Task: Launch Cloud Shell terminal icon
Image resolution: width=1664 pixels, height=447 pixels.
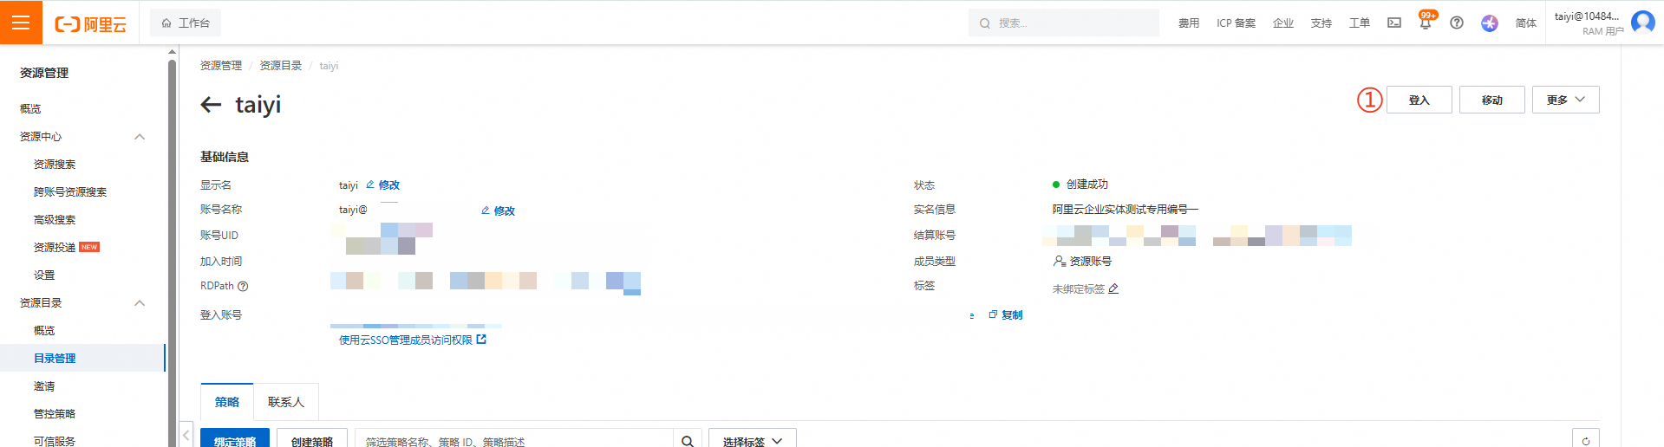Action: pos(1394,23)
